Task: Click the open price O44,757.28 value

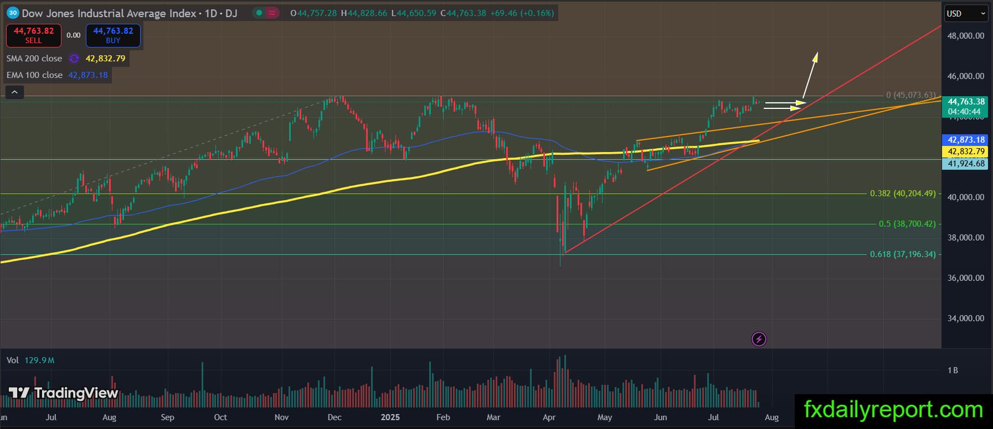Action: click(313, 13)
